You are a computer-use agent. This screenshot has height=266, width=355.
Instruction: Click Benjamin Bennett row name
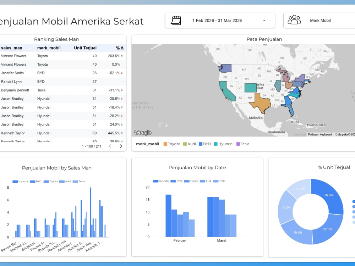pyautogui.click(x=15, y=90)
